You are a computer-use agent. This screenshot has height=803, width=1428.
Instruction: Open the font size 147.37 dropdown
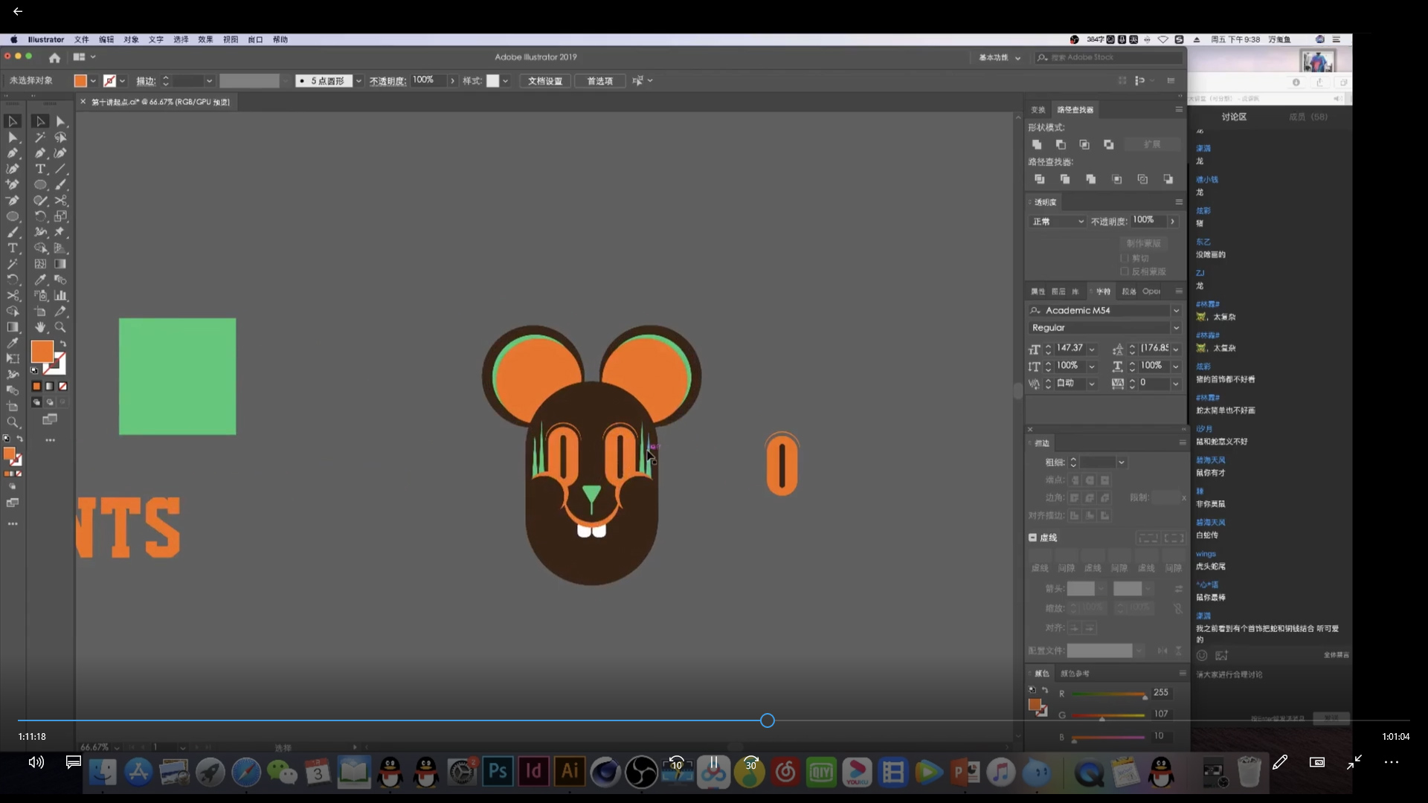tap(1092, 349)
